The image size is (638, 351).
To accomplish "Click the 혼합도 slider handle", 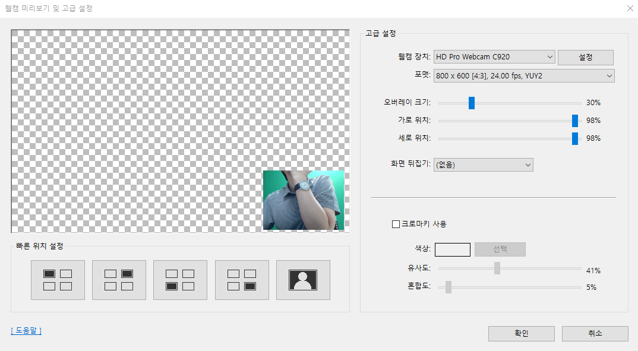I will (x=449, y=287).
